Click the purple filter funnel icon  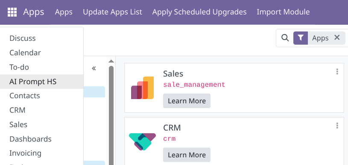301,38
